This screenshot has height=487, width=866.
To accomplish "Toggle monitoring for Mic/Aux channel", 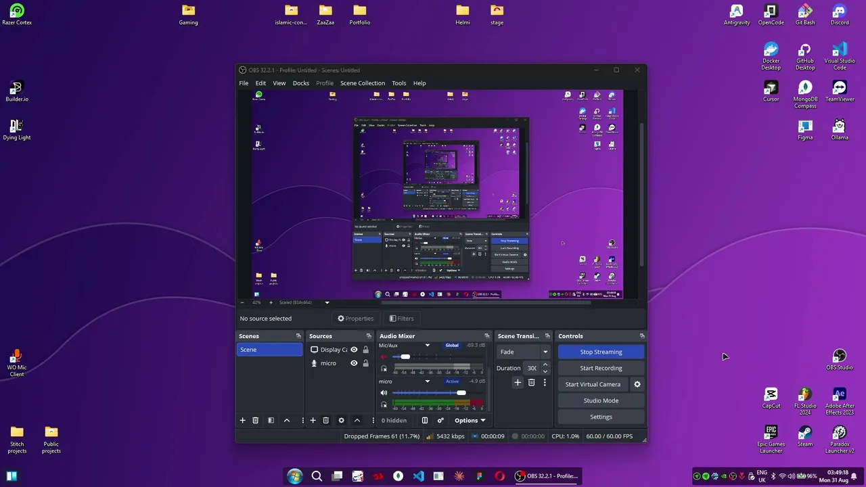I will pos(384,369).
